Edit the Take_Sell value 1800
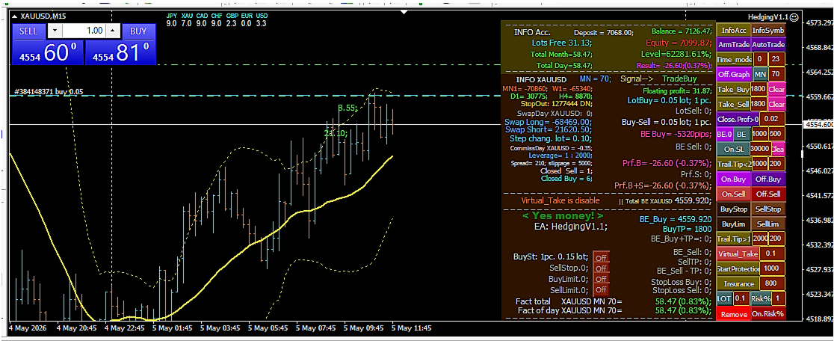This screenshot has width=834, height=341. tap(759, 104)
